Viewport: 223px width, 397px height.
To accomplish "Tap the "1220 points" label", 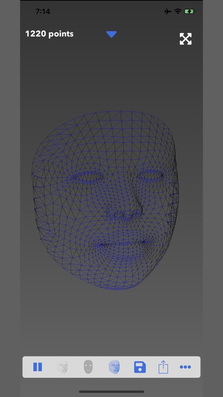I will pyautogui.click(x=49, y=34).
